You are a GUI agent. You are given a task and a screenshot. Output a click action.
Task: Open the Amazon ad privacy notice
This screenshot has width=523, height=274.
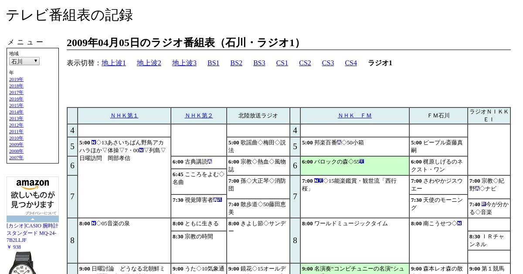pos(41,213)
